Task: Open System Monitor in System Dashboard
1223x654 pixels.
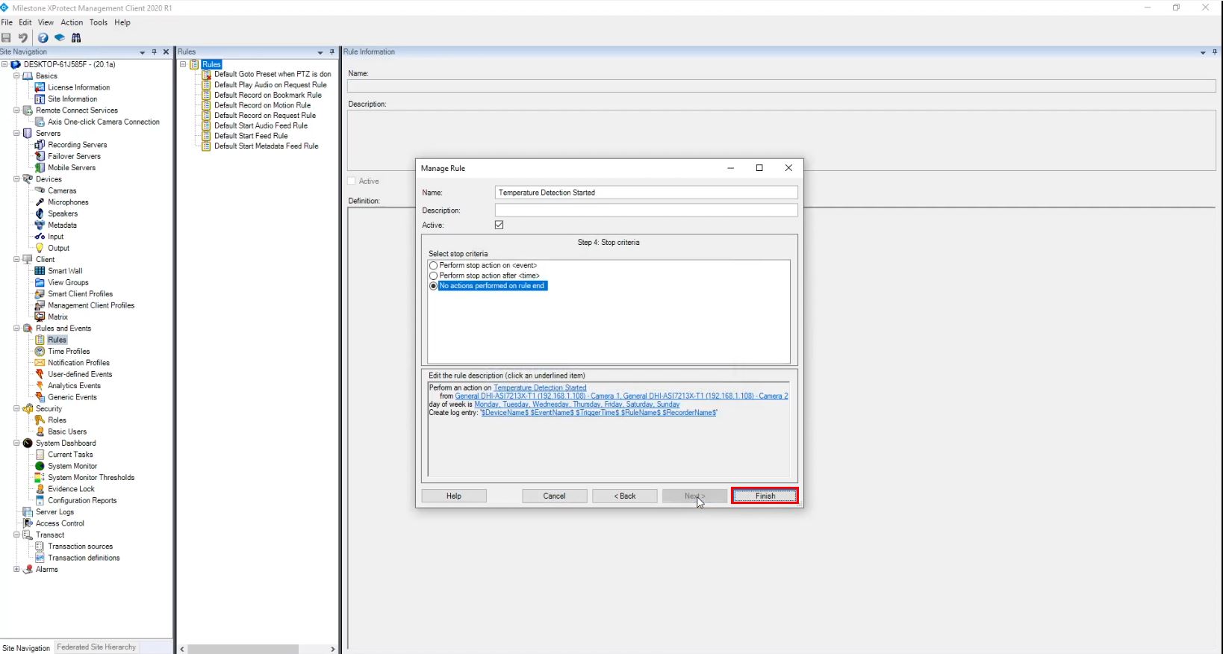Action: coord(72,466)
